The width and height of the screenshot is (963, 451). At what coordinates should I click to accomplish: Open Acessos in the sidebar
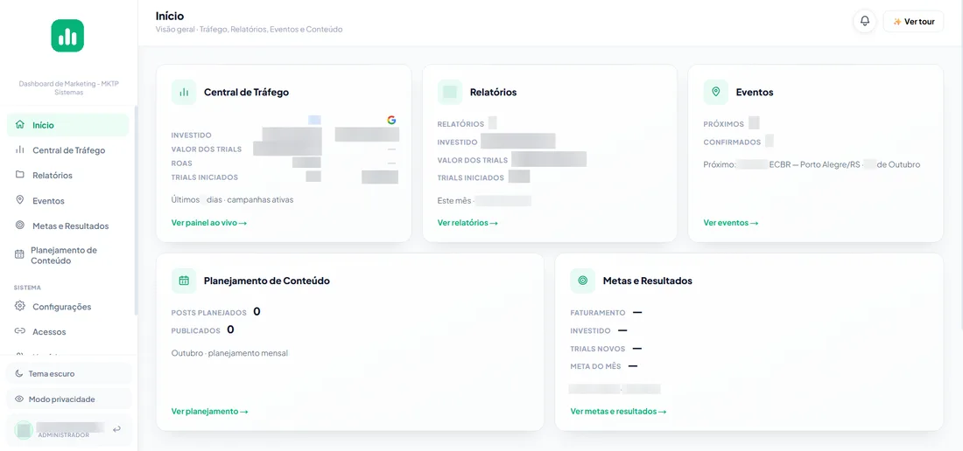point(67,331)
